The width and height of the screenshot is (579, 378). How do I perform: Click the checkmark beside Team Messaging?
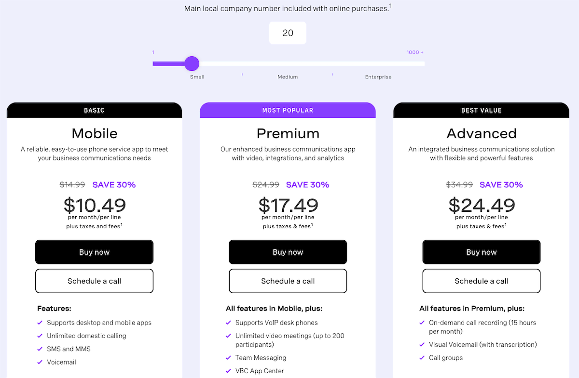(228, 358)
